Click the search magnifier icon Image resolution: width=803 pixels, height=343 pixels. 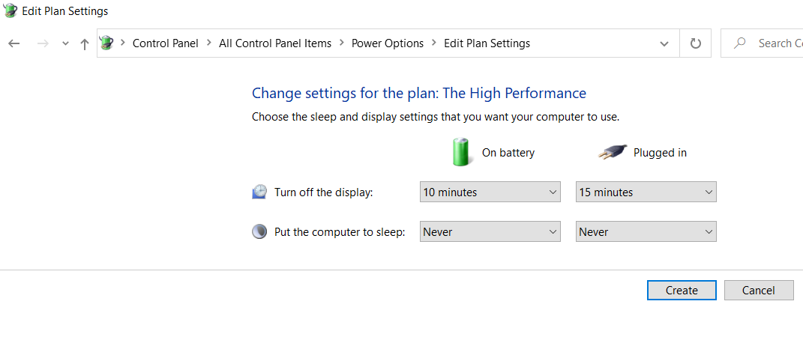pos(740,43)
